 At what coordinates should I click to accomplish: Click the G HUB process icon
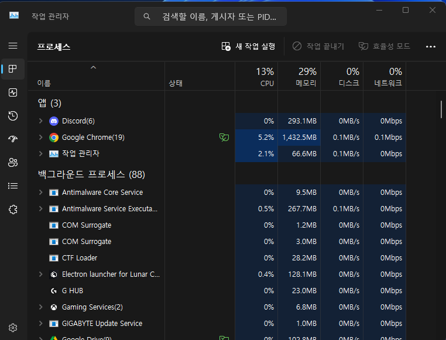point(54,291)
